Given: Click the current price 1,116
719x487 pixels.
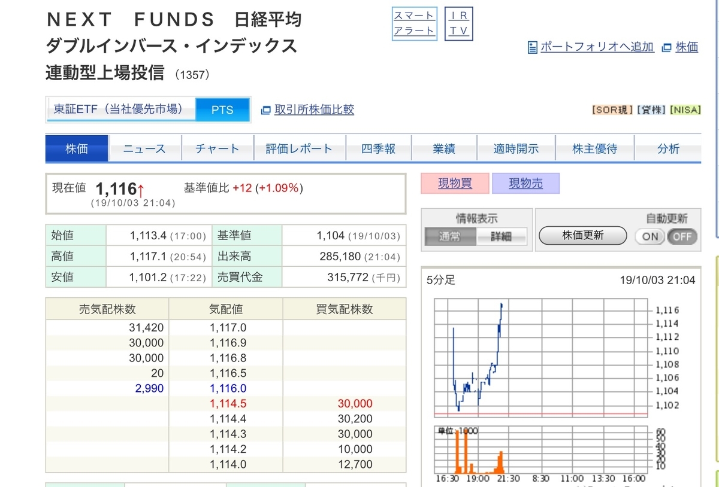Looking at the screenshot, I should 116,189.
